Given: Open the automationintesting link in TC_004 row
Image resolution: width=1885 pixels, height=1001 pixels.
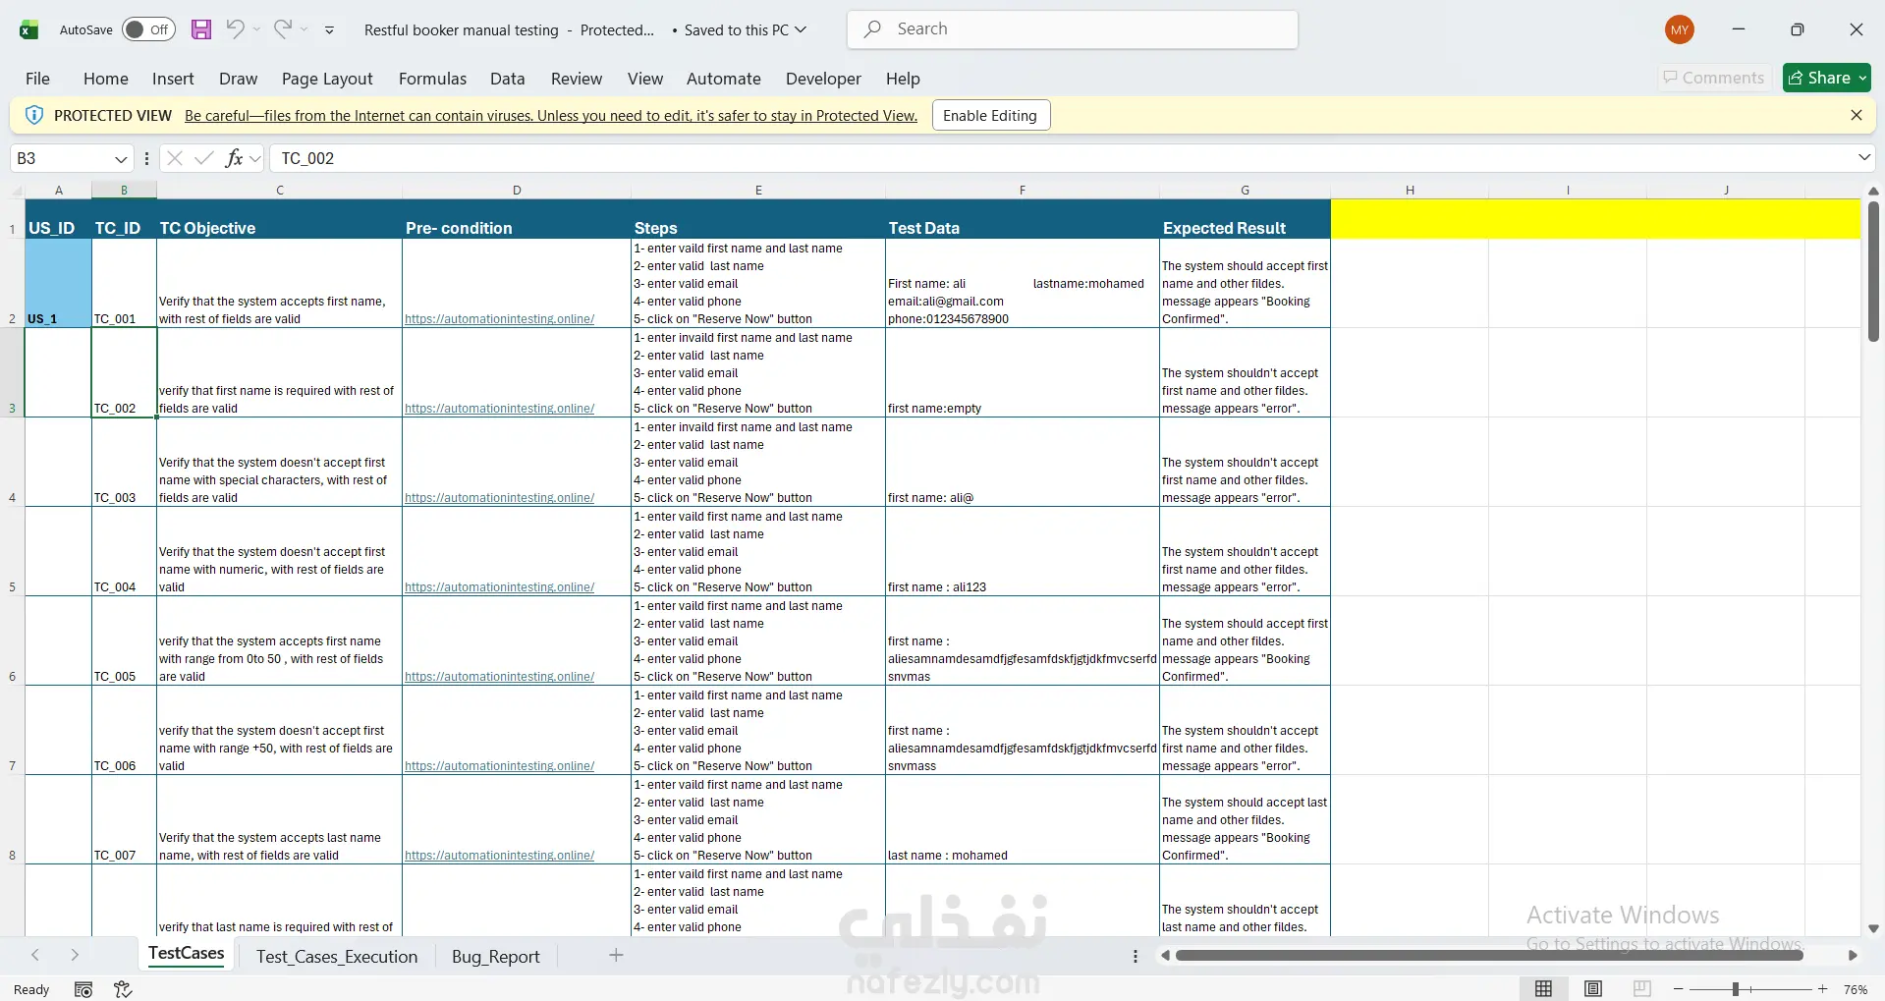Looking at the screenshot, I should [x=499, y=587].
